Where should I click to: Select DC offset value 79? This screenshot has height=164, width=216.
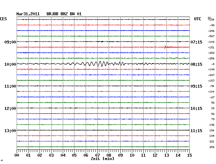click(x=213, y=119)
